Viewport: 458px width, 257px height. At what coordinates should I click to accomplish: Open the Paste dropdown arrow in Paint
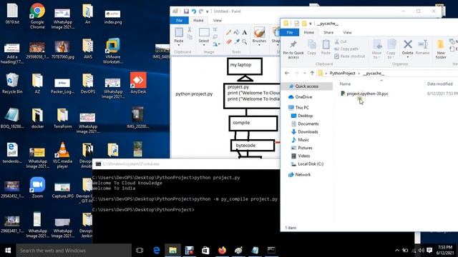tap(178, 45)
